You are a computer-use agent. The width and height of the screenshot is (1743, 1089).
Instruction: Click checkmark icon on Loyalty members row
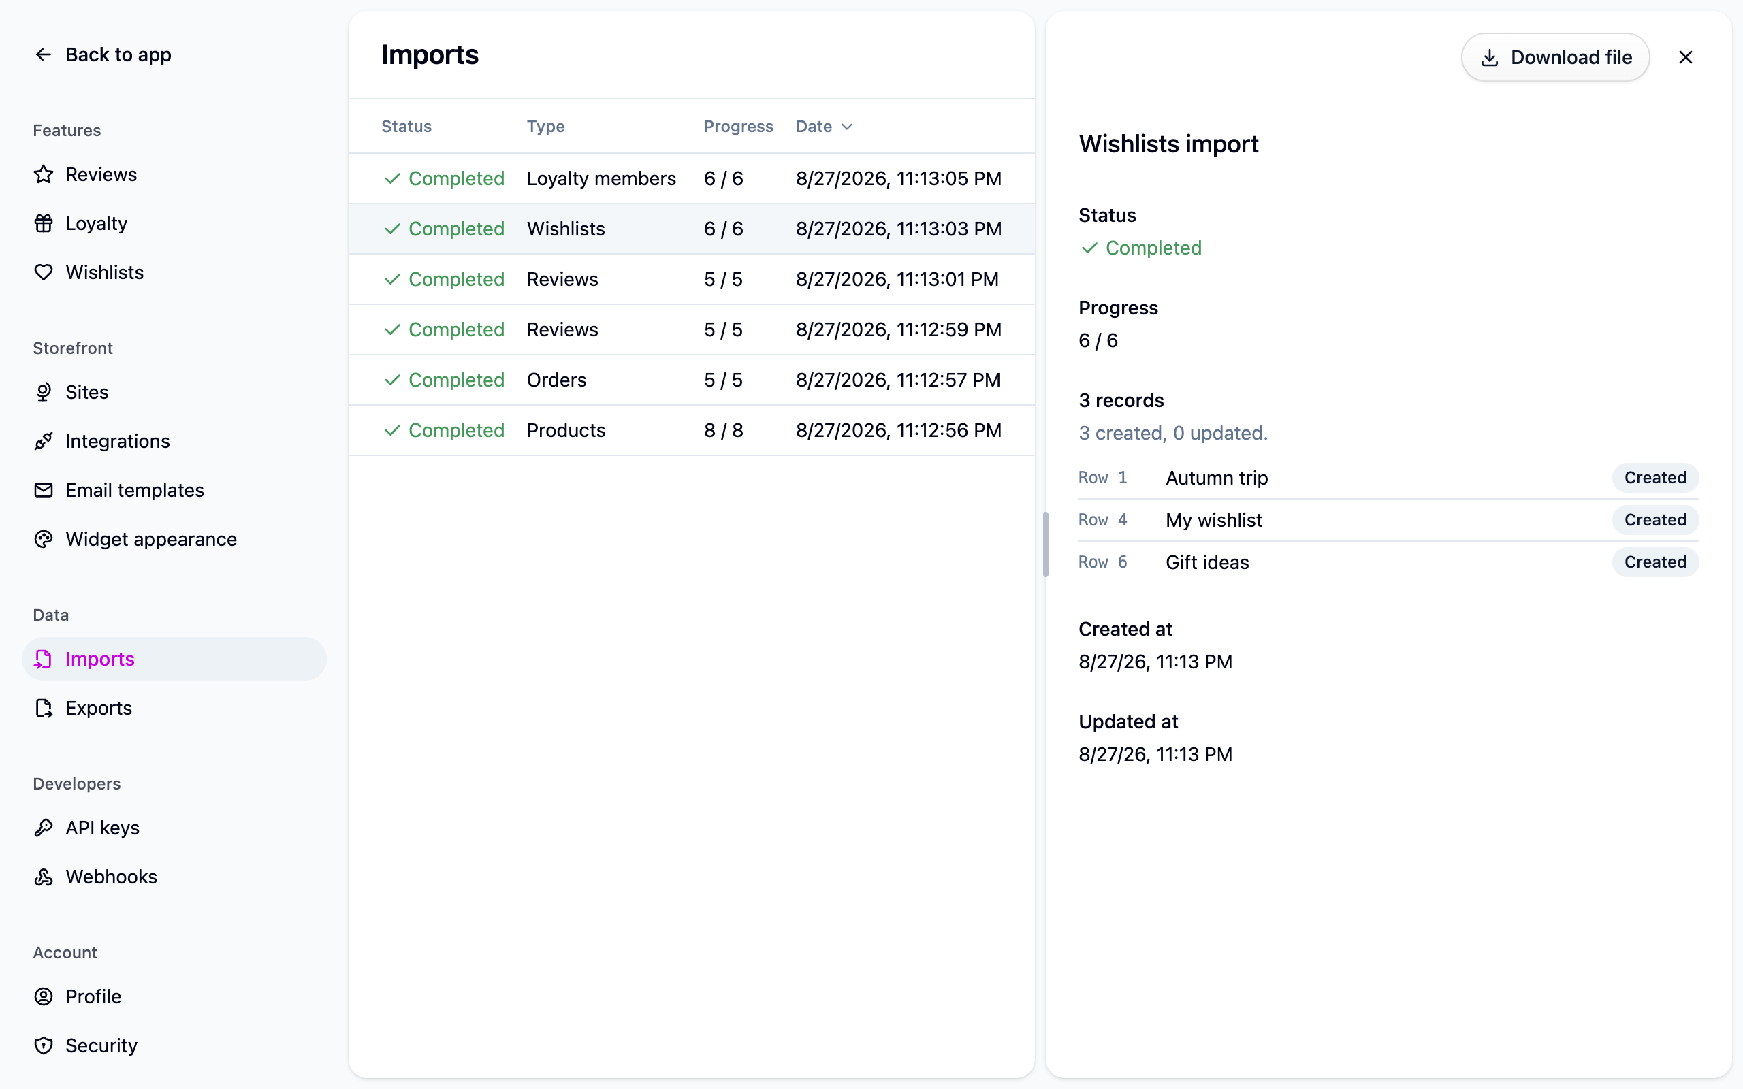pos(391,178)
